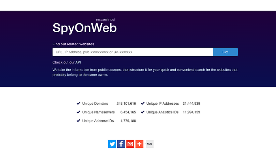Viewport: 276px width, 152px height.
Task: Click the Unique Nameservers checkmark icon
Action: [79, 112]
